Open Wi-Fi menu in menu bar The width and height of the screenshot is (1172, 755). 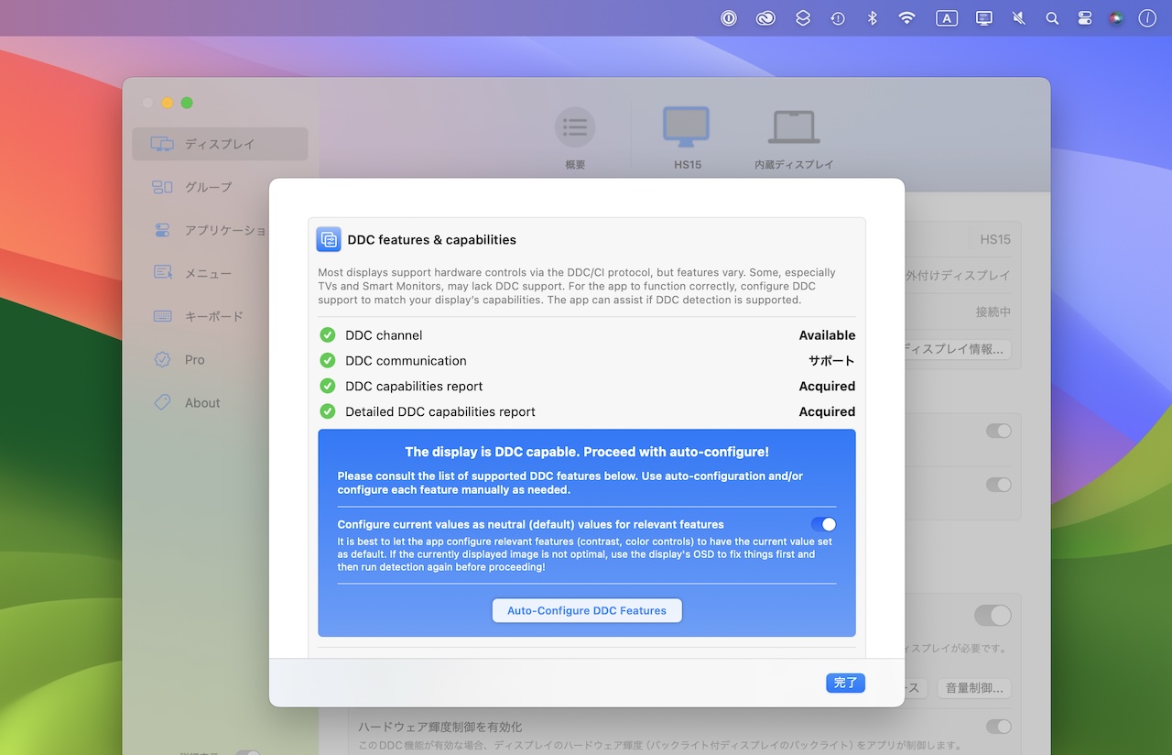[x=906, y=18]
